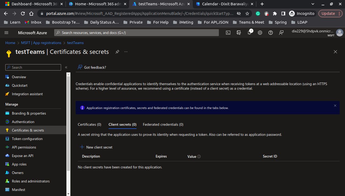
Task: Reload the current page
Action: point(23,14)
